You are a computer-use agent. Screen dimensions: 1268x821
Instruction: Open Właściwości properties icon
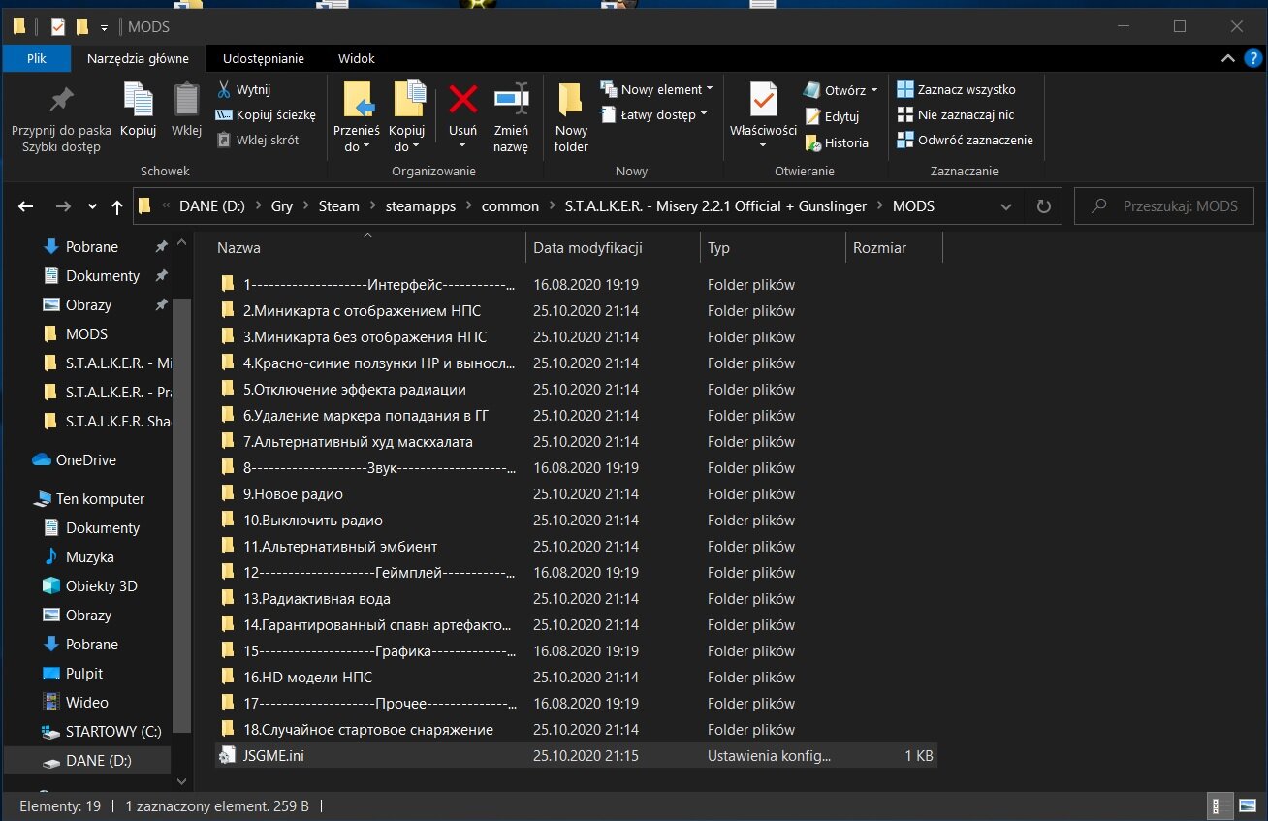coord(763,100)
